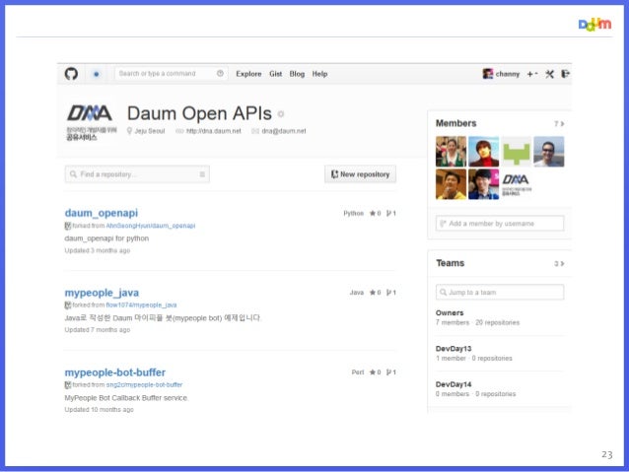Click the gear icon beside Daum Open APIs
Viewport: 629px width, 472px height.
click(x=281, y=114)
